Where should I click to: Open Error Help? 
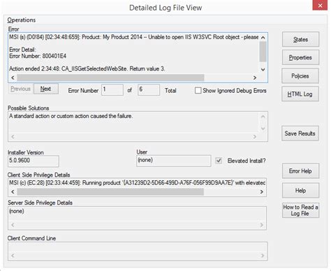coord(300,171)
